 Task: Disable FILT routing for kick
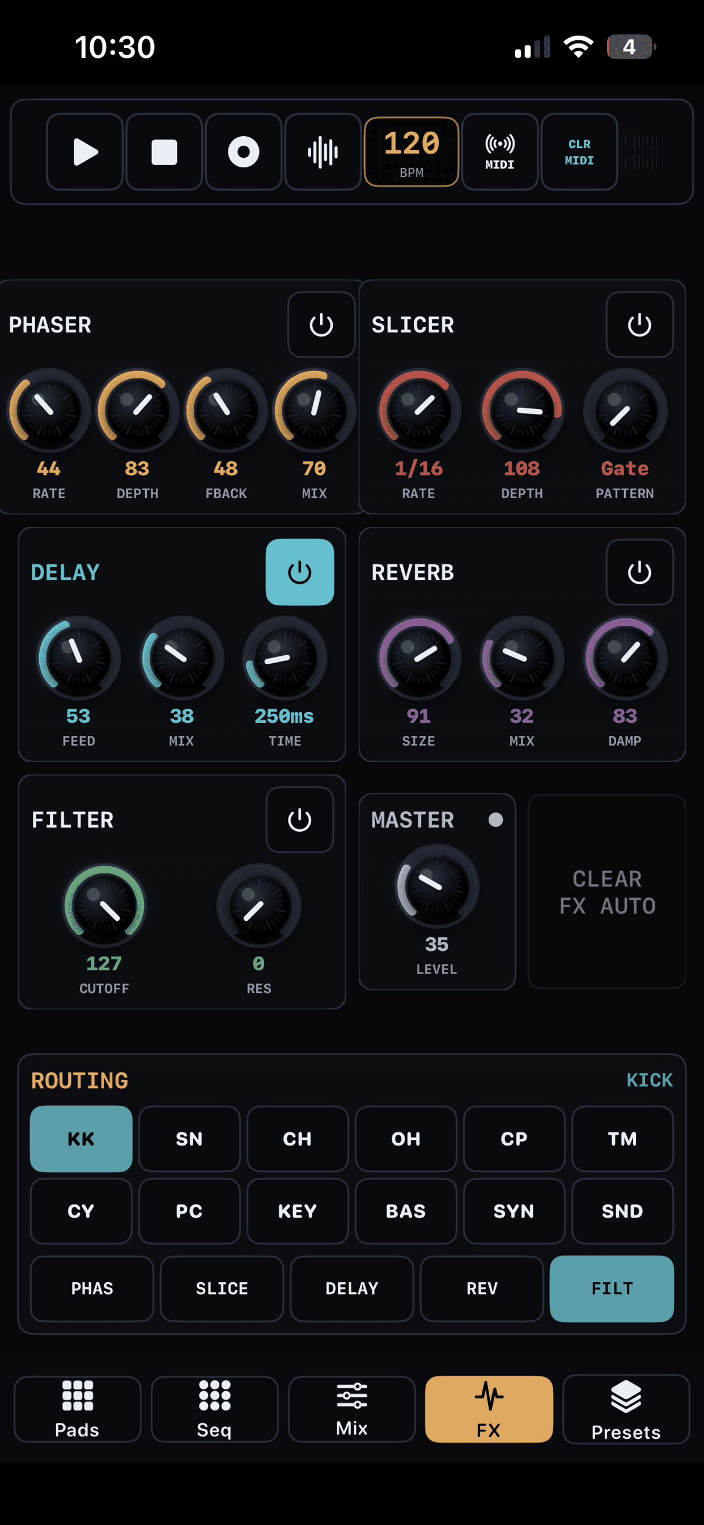tap(612, 1288)
